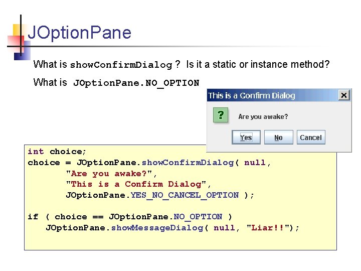
Task: Click JOptionPane.NO_OPTION in the second question
Action: click(136, 83)
